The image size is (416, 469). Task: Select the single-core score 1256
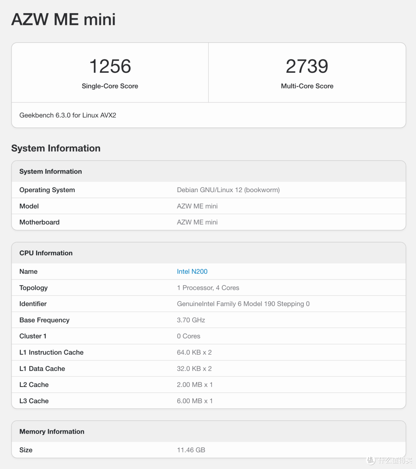pyautogui.click(x=110, y=66)
